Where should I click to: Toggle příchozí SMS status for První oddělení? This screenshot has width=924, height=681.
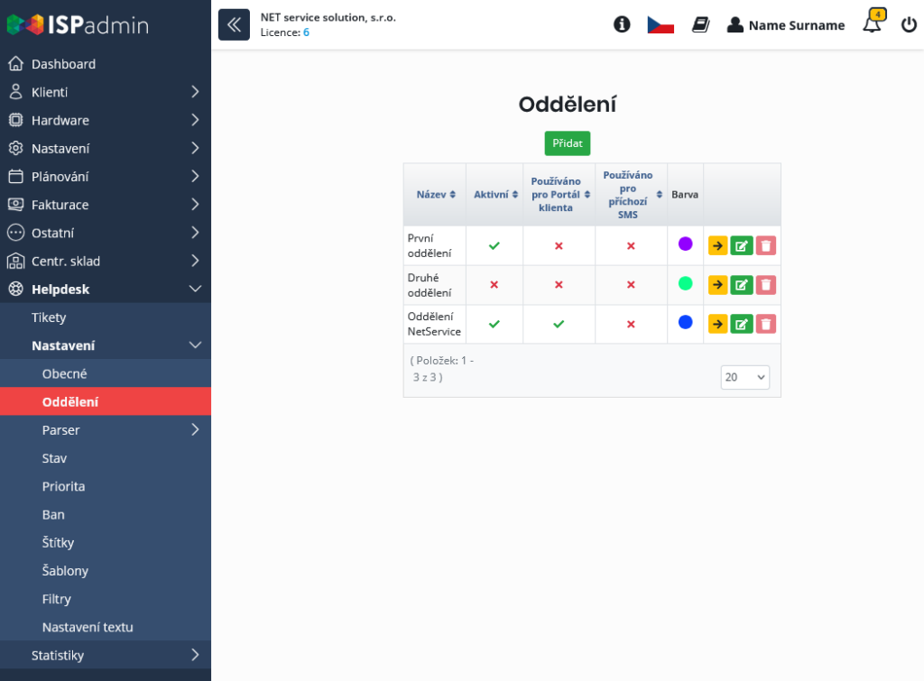tap(631, 245)
